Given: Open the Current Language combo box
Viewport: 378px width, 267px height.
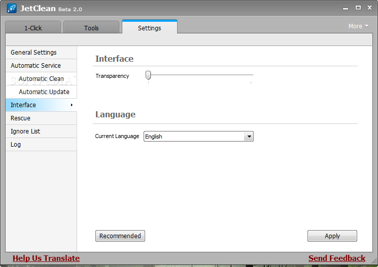Looking at the screenshot, I should tap(198, 136).
